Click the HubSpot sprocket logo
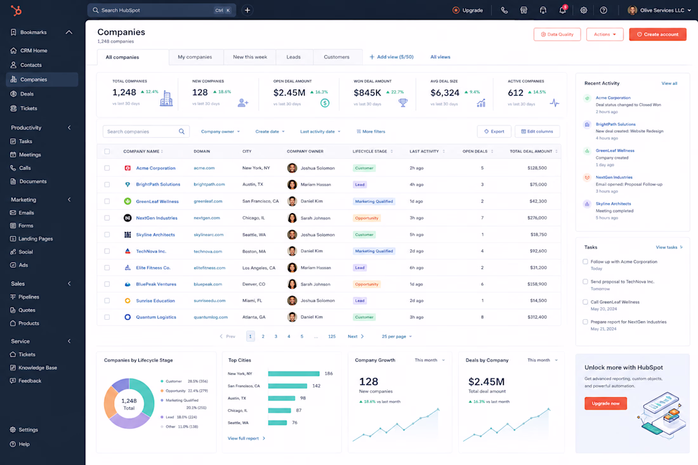Screen dimensions: 698x465 click(16, 10)
